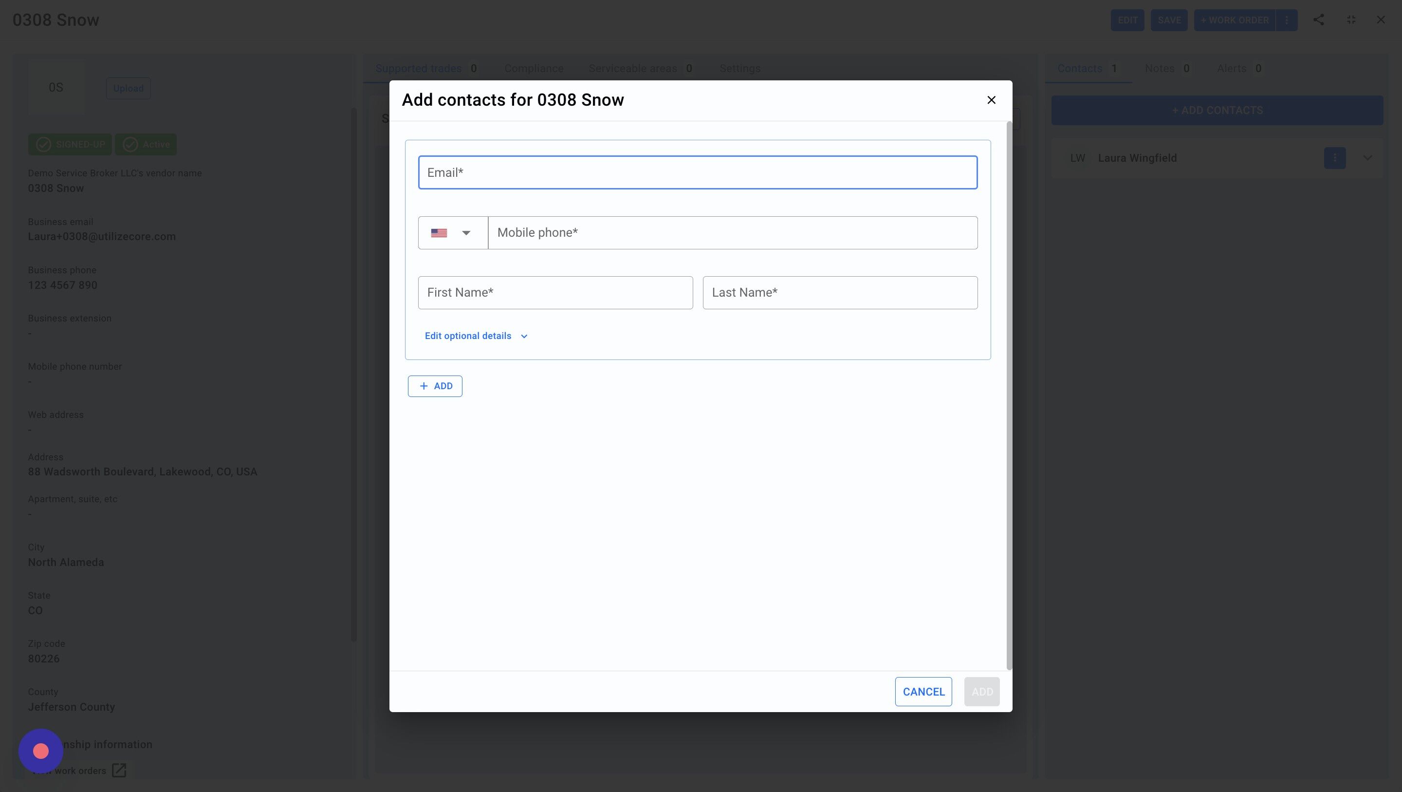Click the plus ADD button below the contact form

click(435, 386)
